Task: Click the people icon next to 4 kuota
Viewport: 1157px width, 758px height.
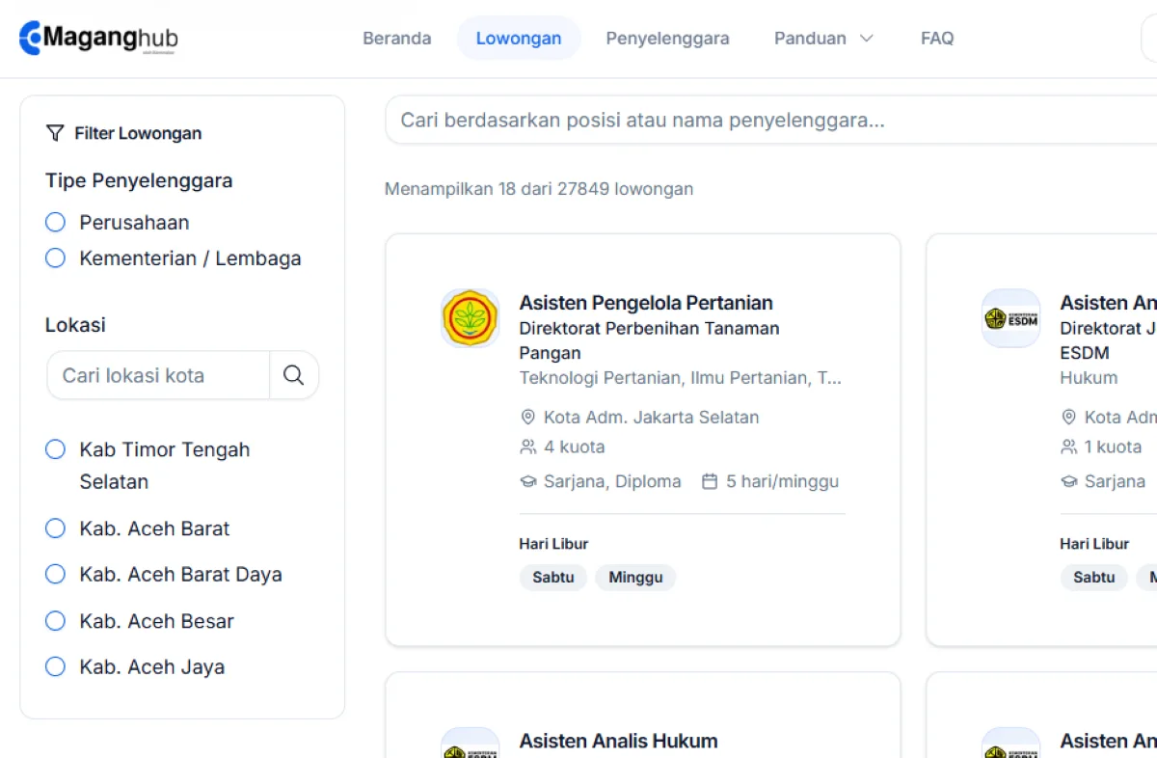Action: pos(527,447)
